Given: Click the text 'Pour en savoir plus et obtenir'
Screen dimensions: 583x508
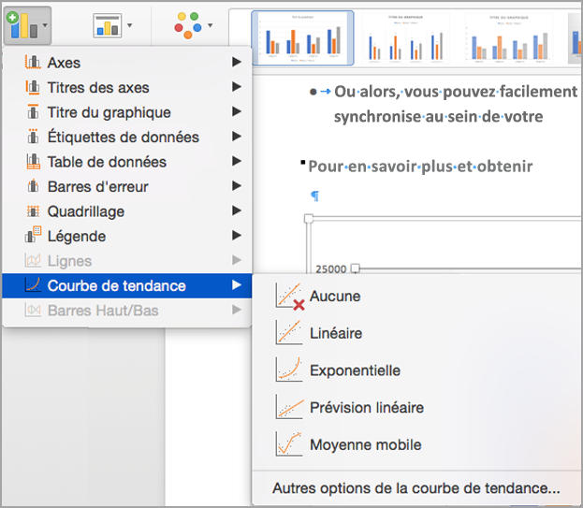Looking at the screenshot, I should click(420, 167).
